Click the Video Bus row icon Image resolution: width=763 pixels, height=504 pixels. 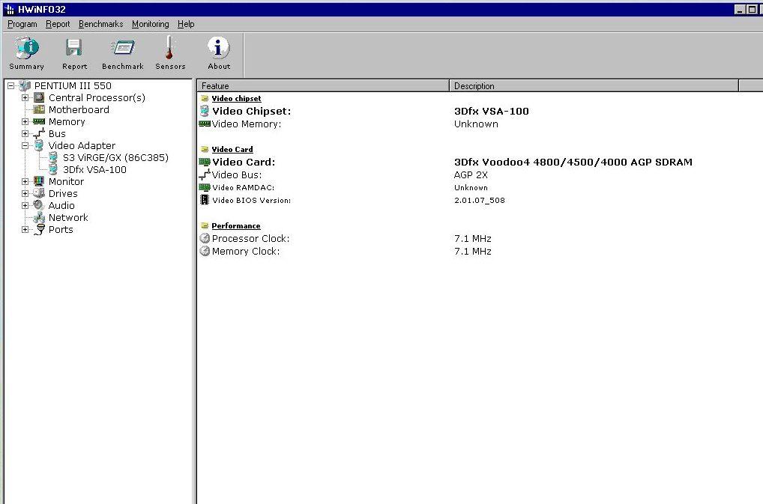tap(205, 174)
